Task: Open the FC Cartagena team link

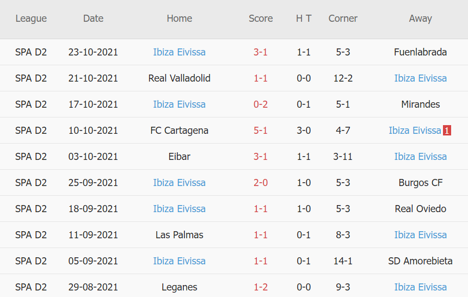Action: (x=179, y=131)
